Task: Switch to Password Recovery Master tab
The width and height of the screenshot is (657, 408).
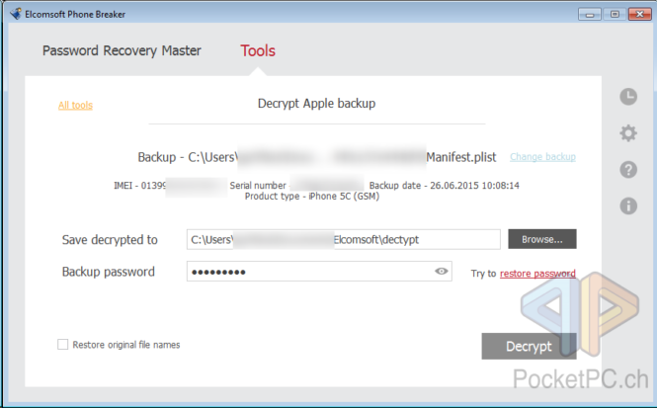Action: tap(122, 50)
